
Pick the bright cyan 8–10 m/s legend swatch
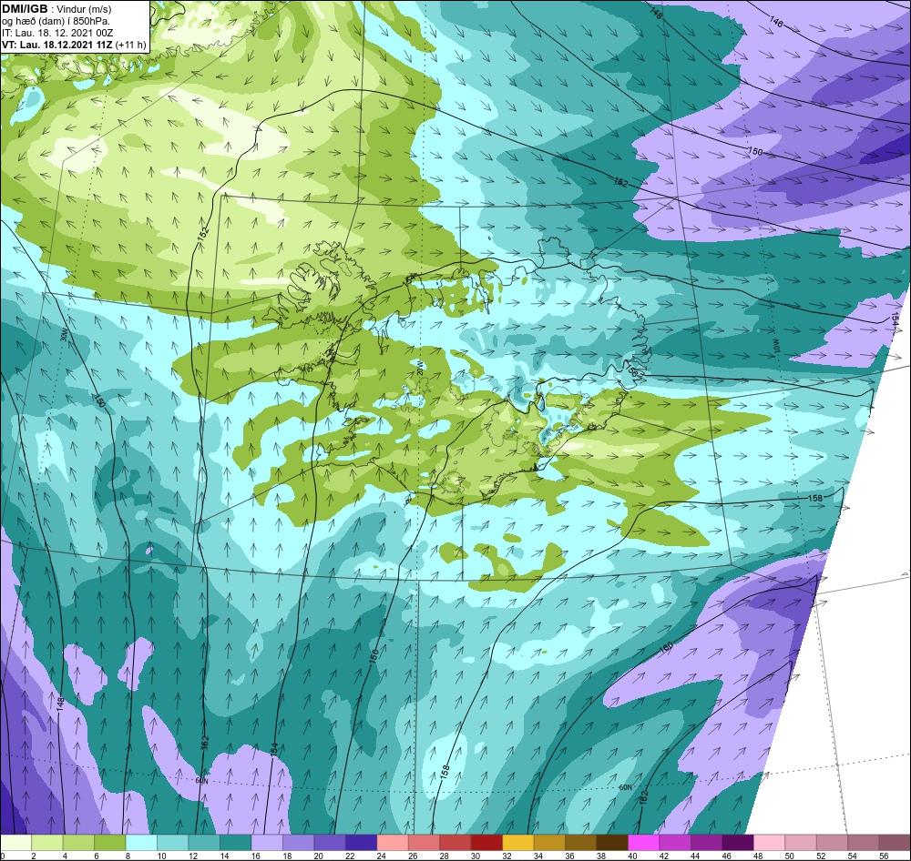(x=141, y=843)
